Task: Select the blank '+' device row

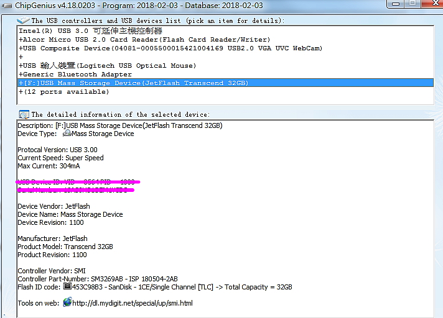Action: (225, 57)
